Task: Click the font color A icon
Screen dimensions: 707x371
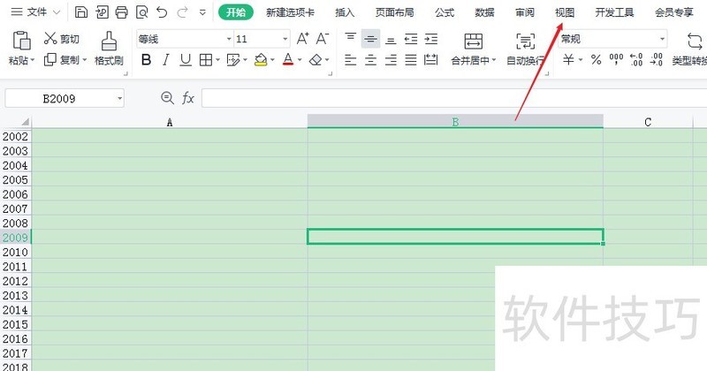Action: 288,59
